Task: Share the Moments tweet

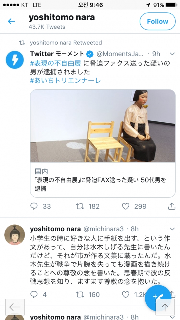Action: pyautogui.click(x=171, y=206)
